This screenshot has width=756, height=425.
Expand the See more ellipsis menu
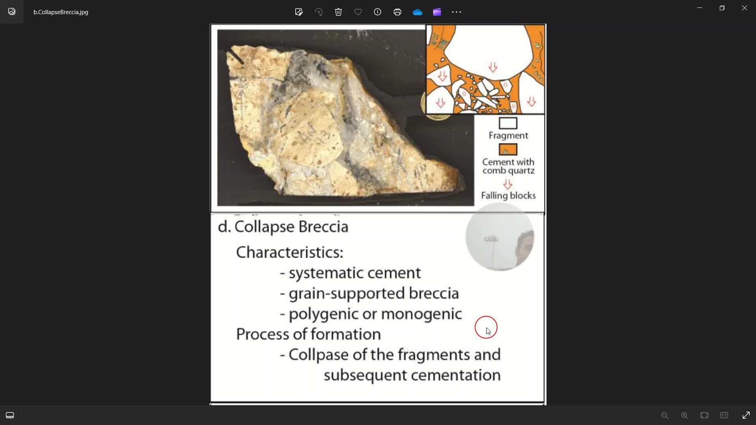(x=456, y=12)
